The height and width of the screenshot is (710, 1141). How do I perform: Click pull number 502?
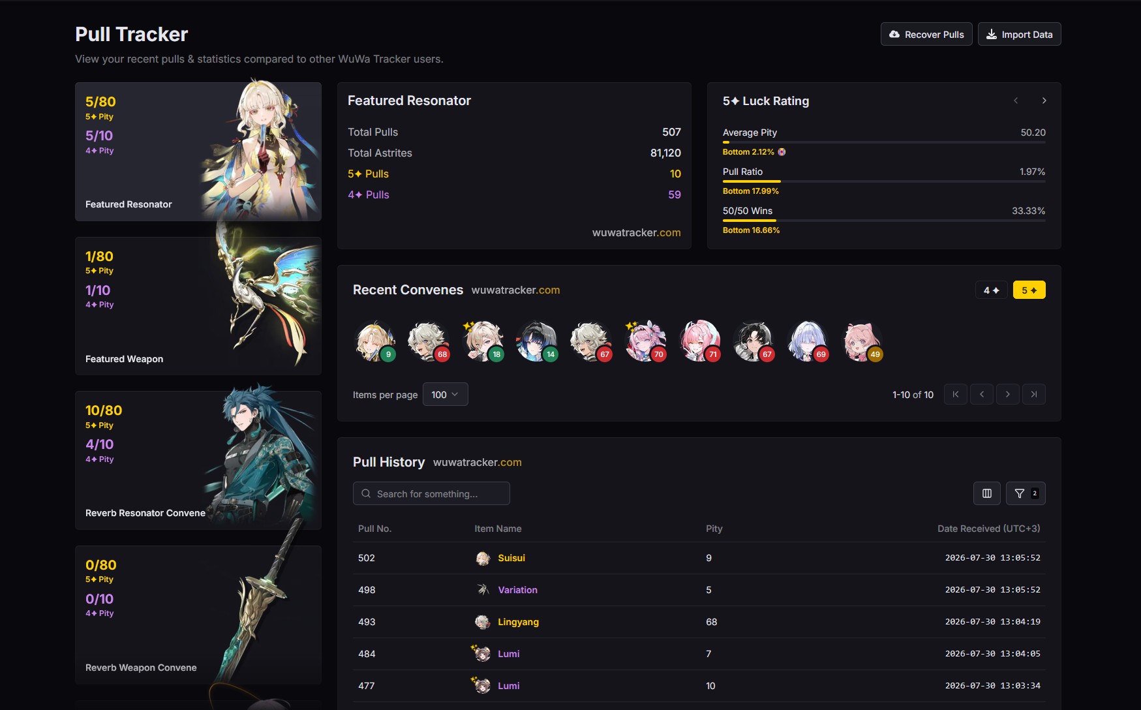(x=367, y=558)
